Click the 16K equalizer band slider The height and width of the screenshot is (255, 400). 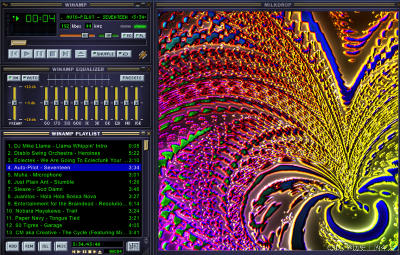(136, 103)
